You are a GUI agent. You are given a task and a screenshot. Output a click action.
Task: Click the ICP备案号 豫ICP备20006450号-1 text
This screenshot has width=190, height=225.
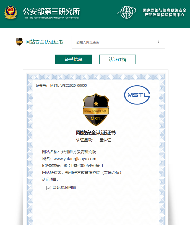pyautogui.click(x=72, y=166)
